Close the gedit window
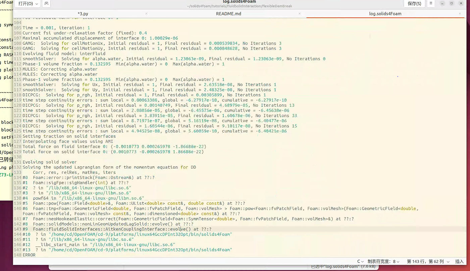This screenshot has height=271, width=470. (460, 3)
